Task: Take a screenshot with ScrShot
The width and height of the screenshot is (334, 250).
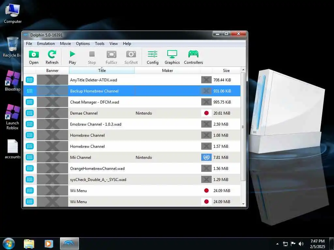Action: coord(131,57)
